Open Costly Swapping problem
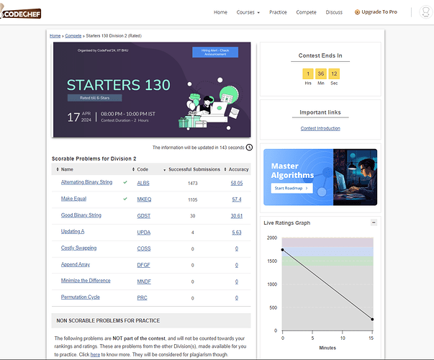 pyautogui.click(x=78, y=248)
